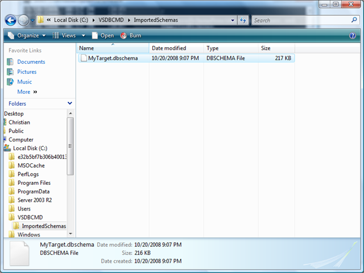Click the Music icon in Favorite Links
364x273 pixels.
coord(10,82)
